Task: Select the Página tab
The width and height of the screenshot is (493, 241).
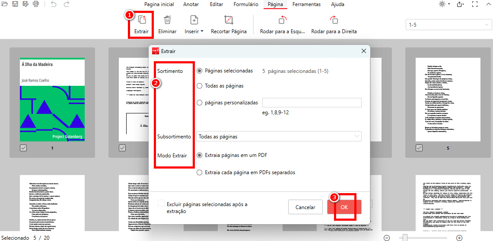Action: point(275,4)
